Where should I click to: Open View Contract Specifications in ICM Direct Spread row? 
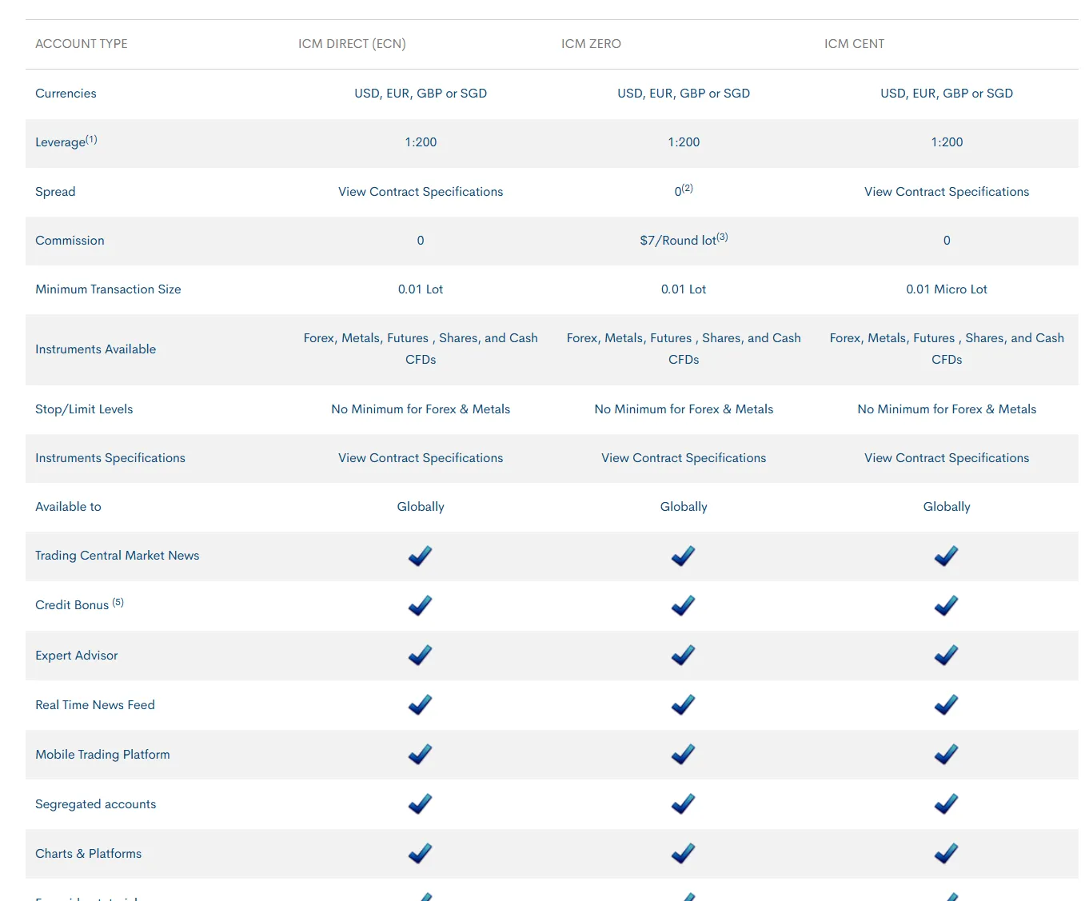tap(421, 192)
